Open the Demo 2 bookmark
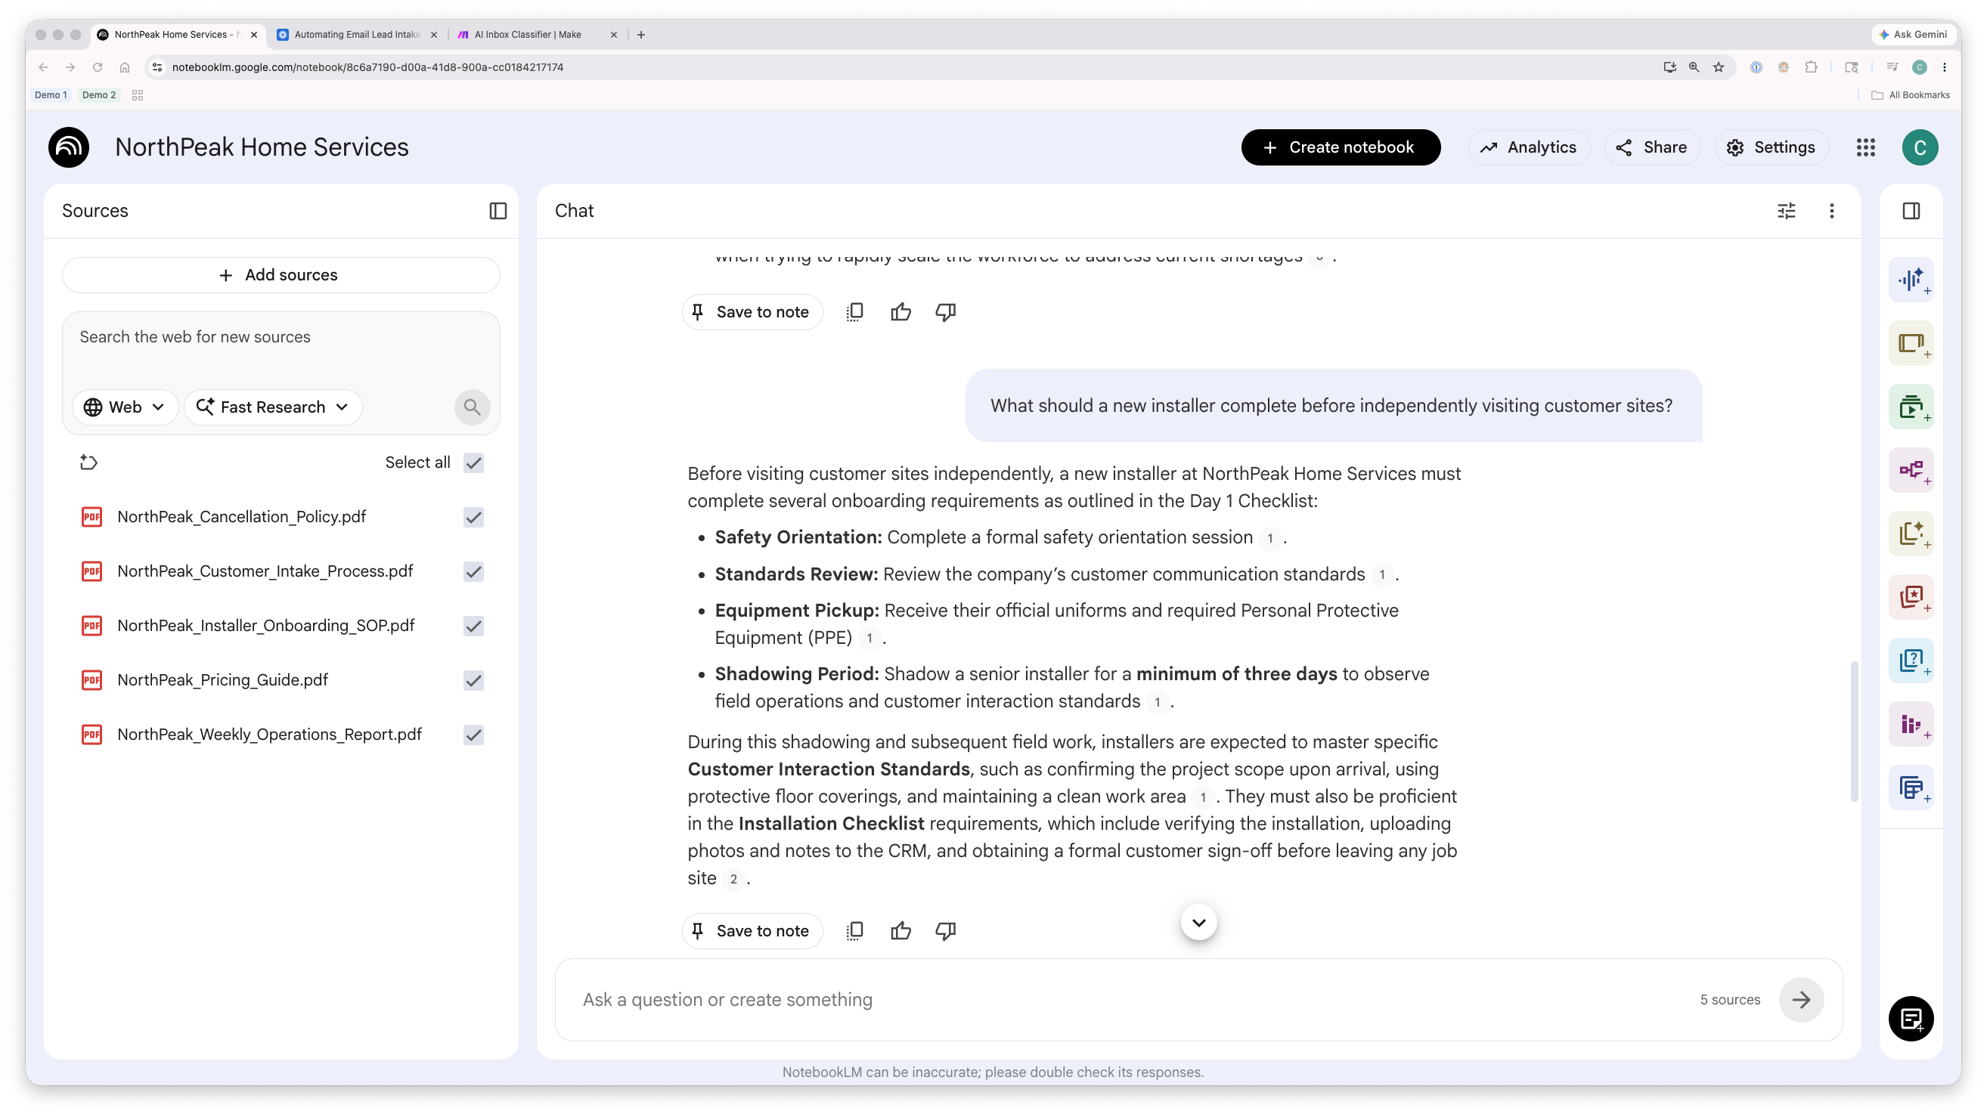 pyautogui.click(x=99, y=94)
